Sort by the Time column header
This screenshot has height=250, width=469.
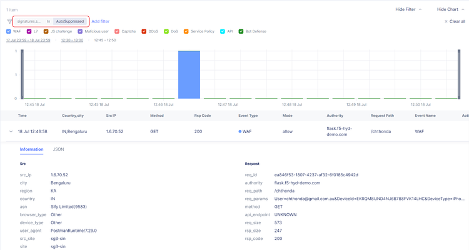point(22,116)
